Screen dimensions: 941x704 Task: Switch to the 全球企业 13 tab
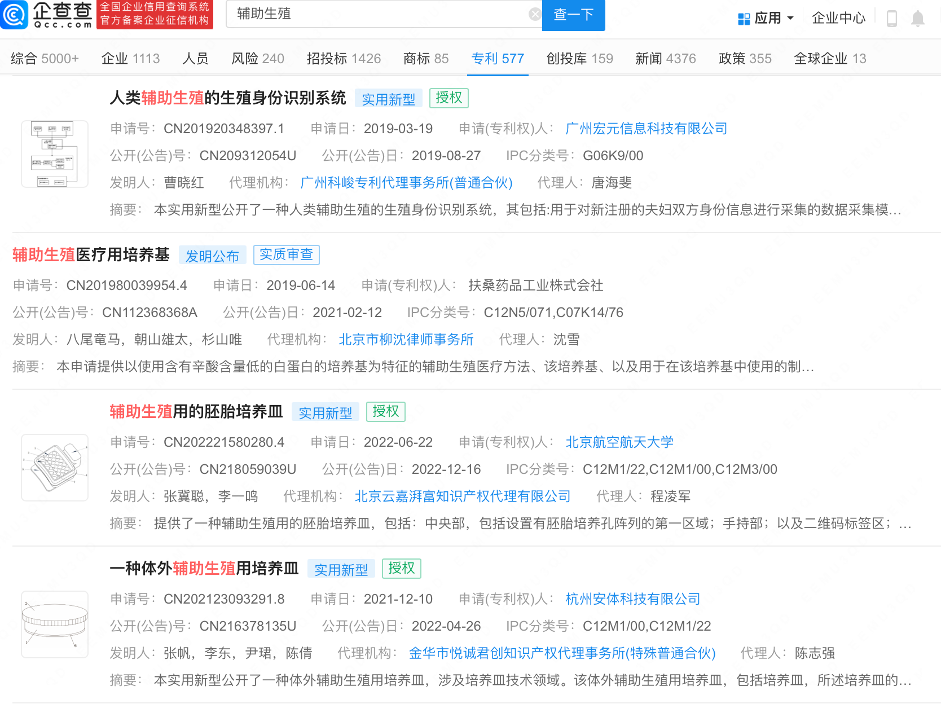click(x=830, y=58)
